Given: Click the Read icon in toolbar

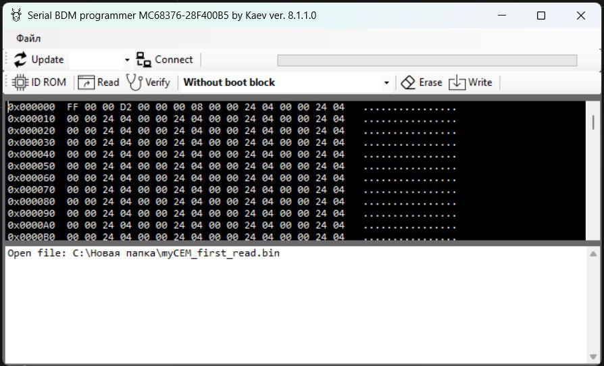Looking at the screenshot, I should tap(86, 82).
